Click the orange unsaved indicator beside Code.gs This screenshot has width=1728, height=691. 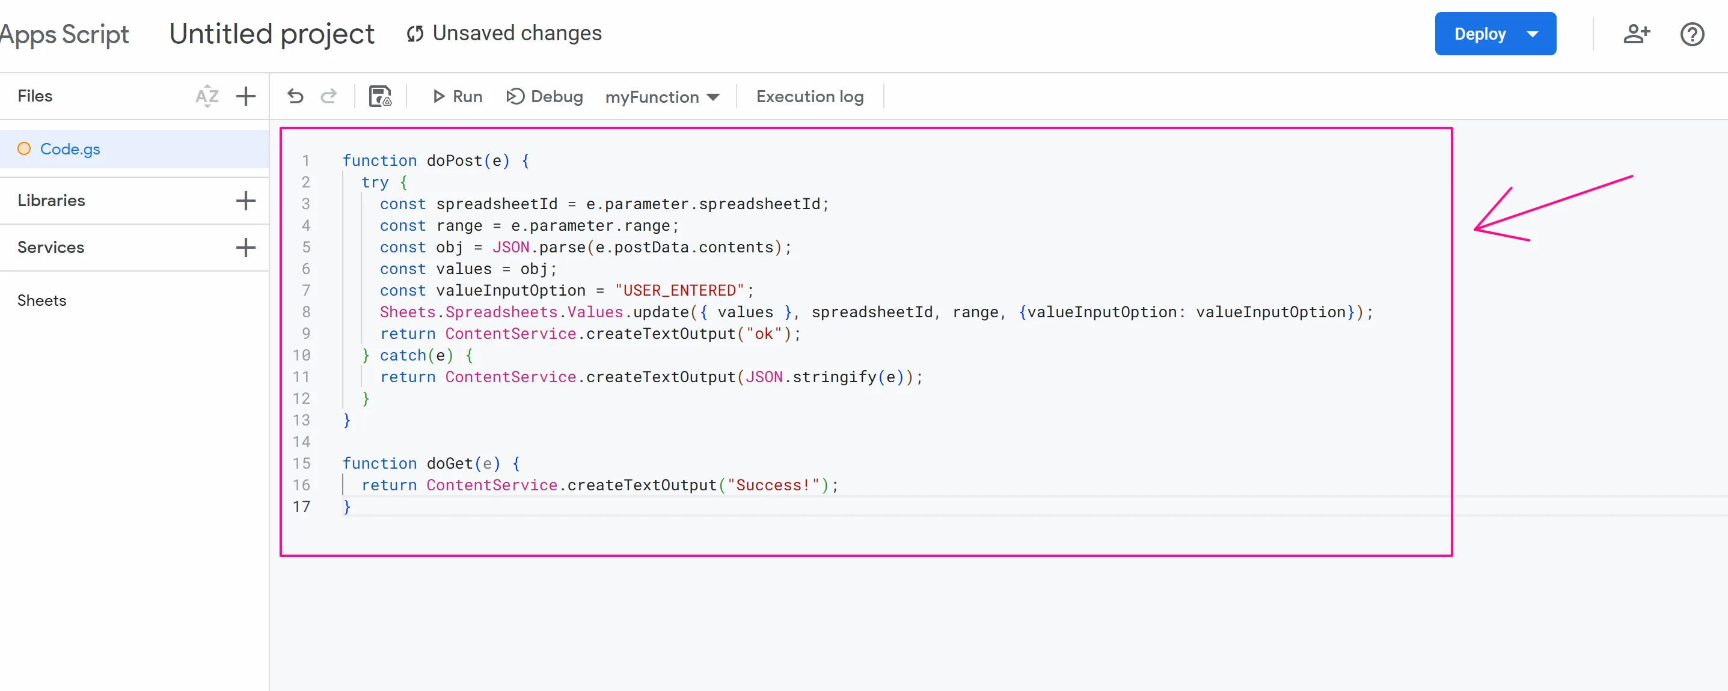point(23,148)
